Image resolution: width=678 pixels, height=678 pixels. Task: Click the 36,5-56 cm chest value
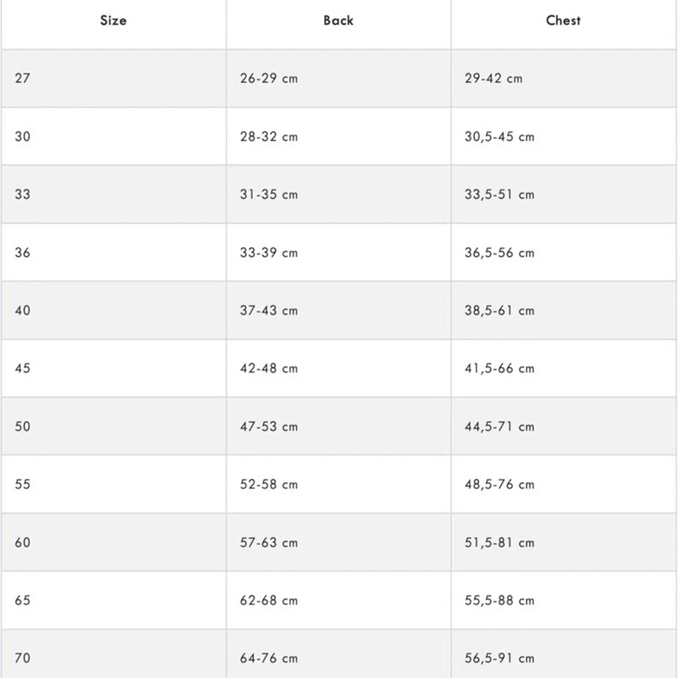click(500, 252)
